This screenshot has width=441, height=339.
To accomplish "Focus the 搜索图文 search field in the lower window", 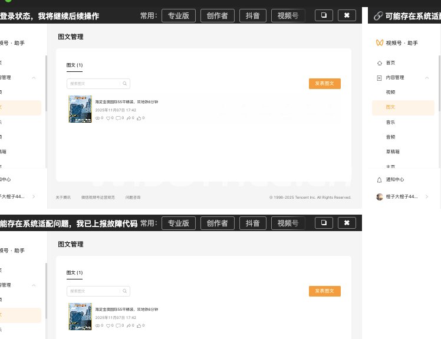I will click(98, 291).
